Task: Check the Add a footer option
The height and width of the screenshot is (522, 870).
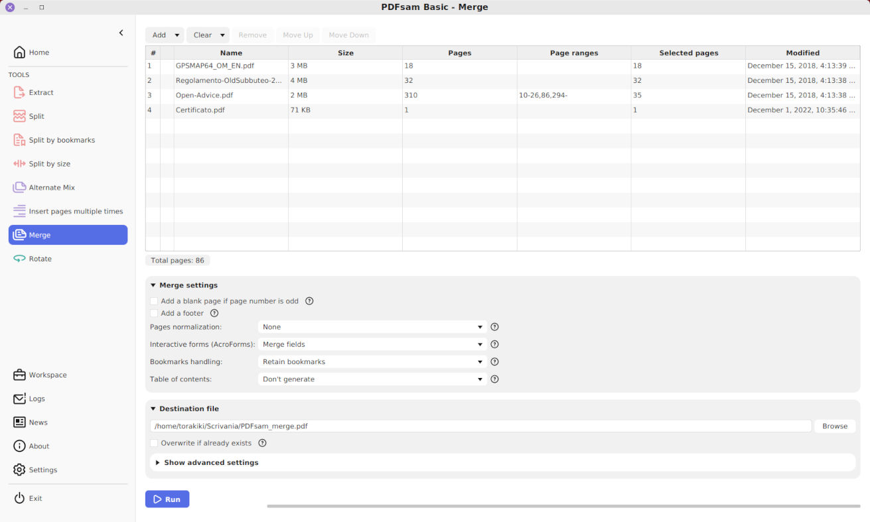Action: click(153, 313)
